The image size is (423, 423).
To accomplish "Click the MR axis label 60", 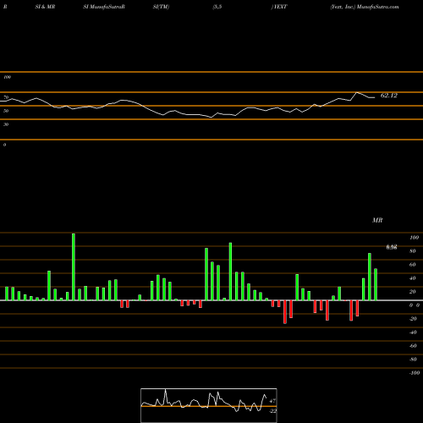I will pos(413,265).
